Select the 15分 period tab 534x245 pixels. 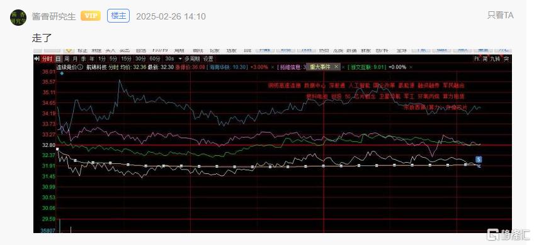127,59
